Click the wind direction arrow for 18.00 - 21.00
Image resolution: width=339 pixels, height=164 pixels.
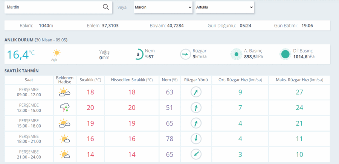point(196,139)
